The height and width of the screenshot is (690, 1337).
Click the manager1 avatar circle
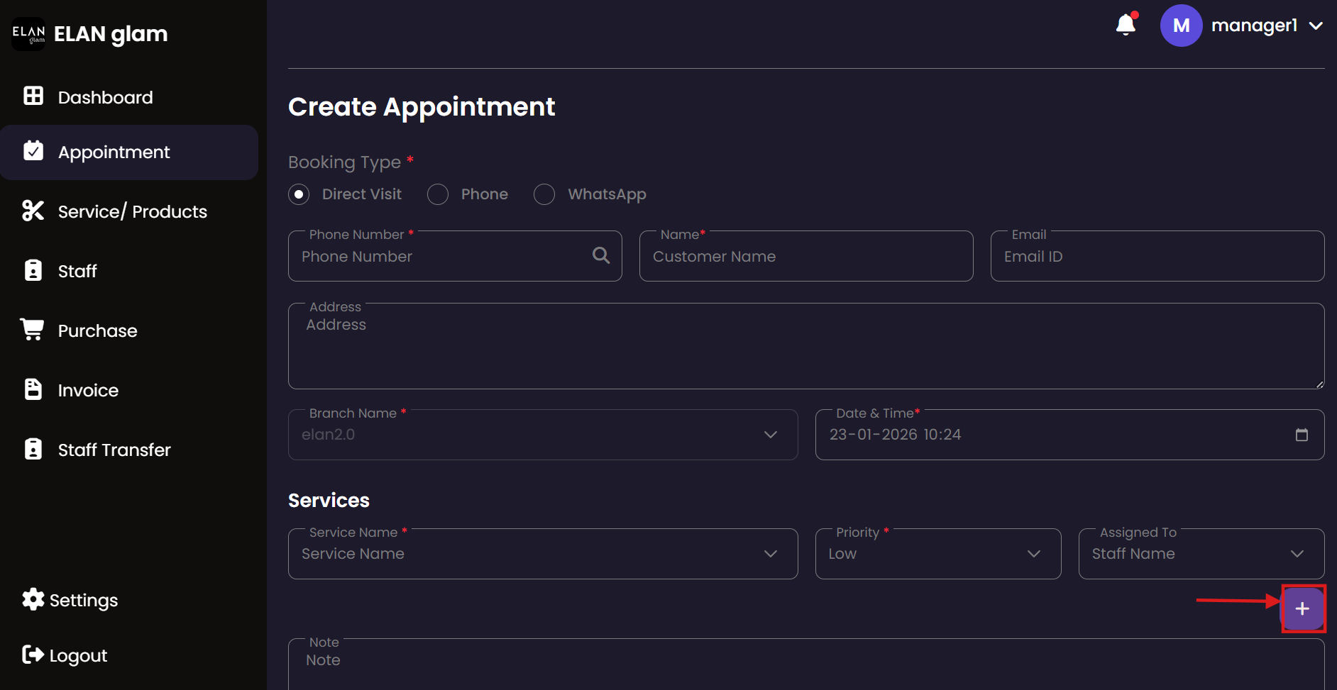[1181, 26]
